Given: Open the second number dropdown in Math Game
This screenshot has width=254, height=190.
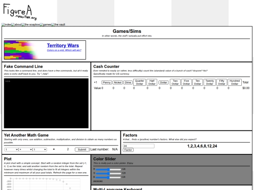Looking at the screenshot, I should [x=40, y=150].
